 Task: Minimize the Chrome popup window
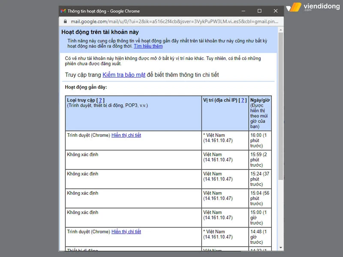[243, 11]
